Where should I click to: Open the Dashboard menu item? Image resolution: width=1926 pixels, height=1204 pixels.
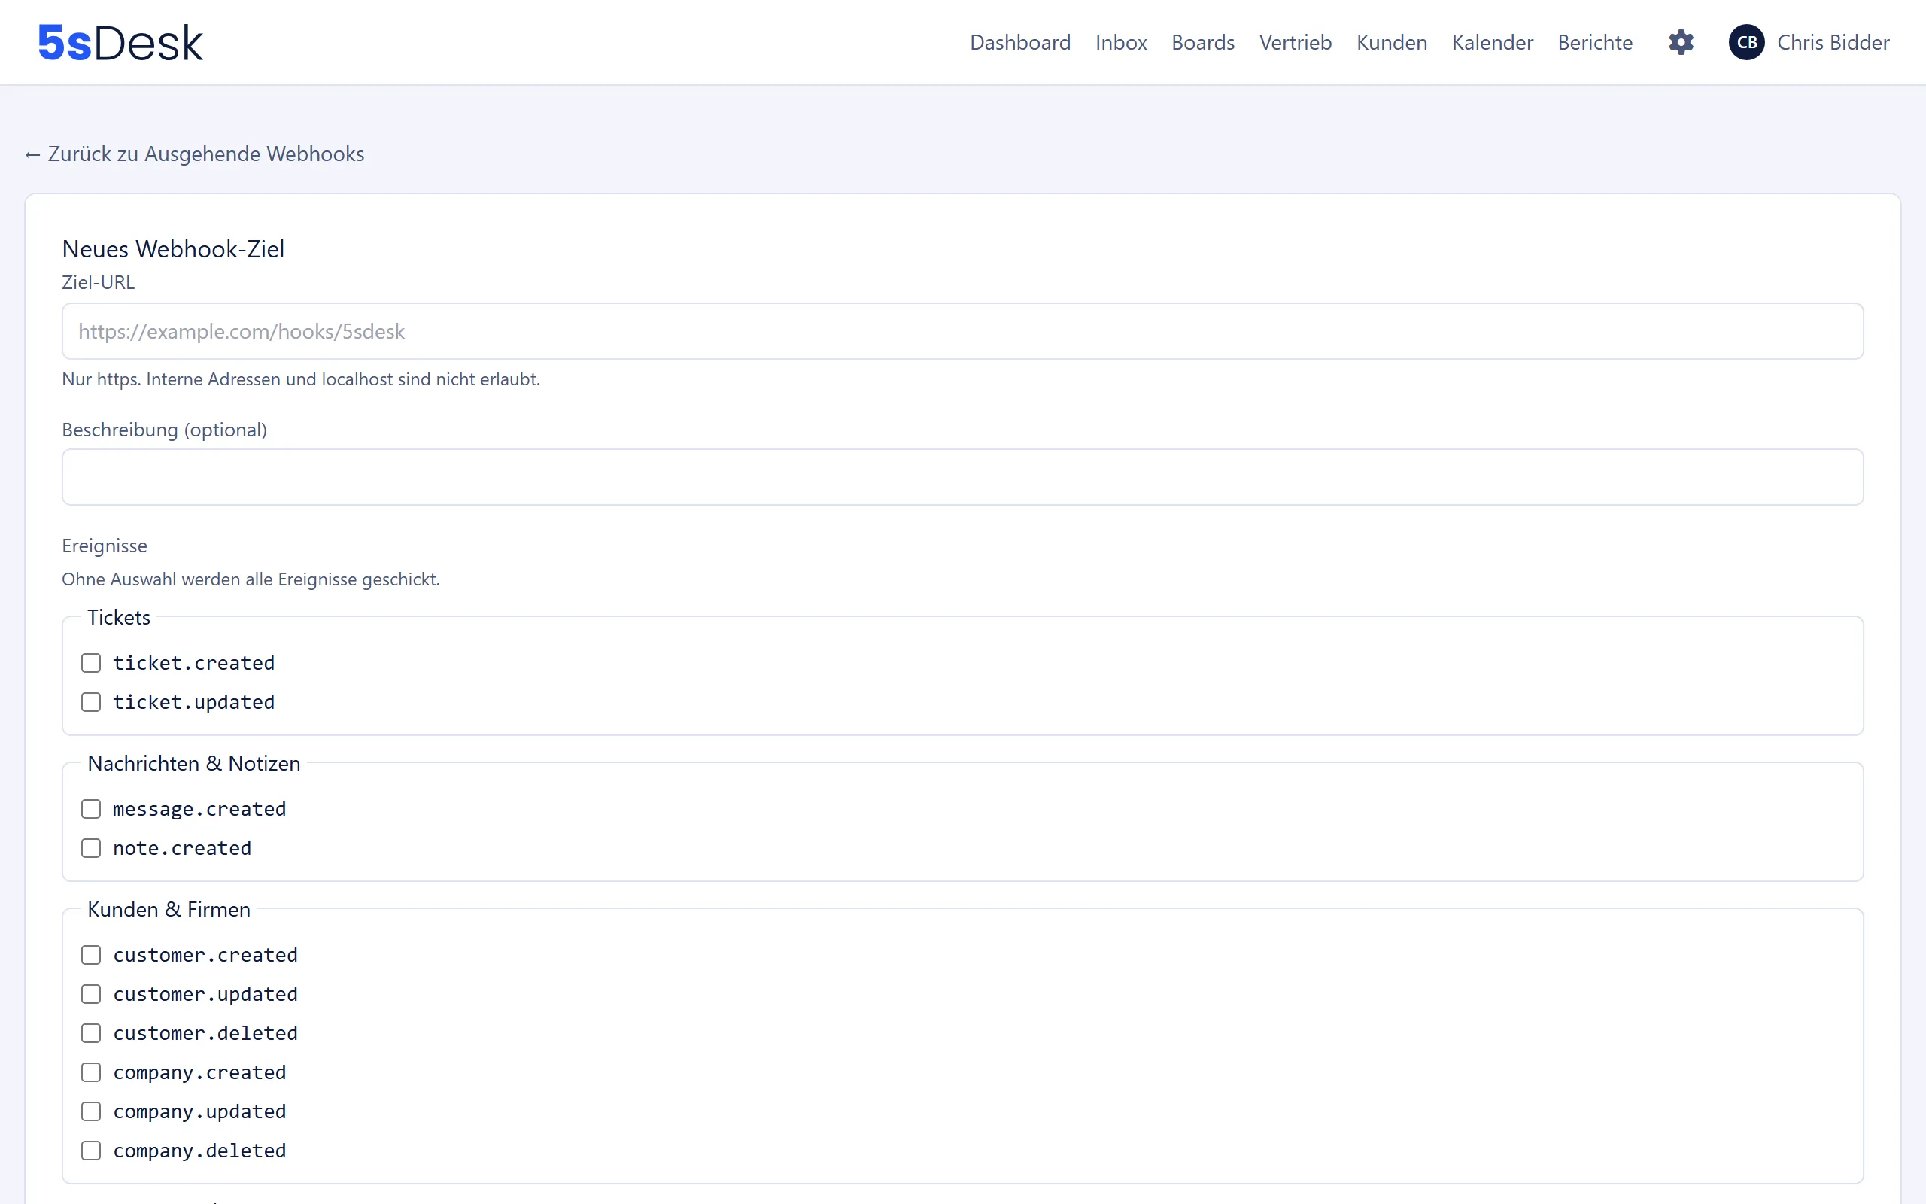click(x=1019, y=42)
